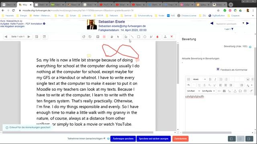
Task: Toggle the Teilnehmer/innen benachrichtigen checkbox
Action: [104, 138]
